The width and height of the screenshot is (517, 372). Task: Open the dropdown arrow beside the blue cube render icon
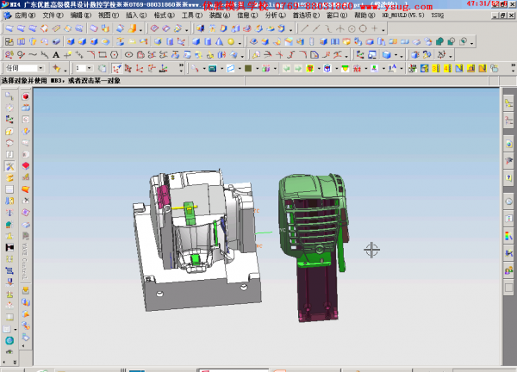396,55
